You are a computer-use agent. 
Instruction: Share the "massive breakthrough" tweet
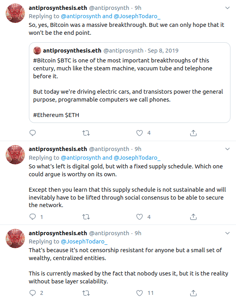tap(193, 133)
